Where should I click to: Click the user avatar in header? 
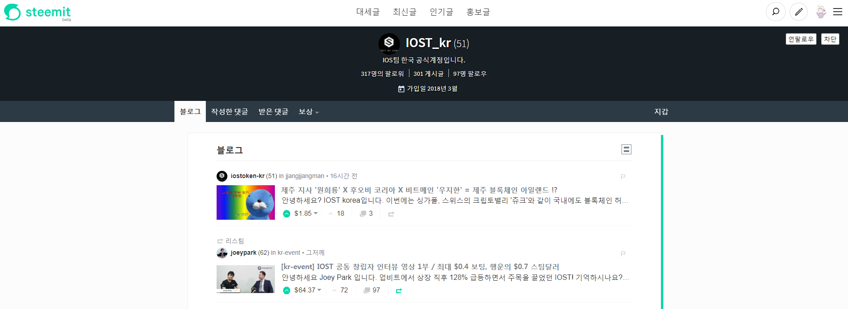click(821, 12)
